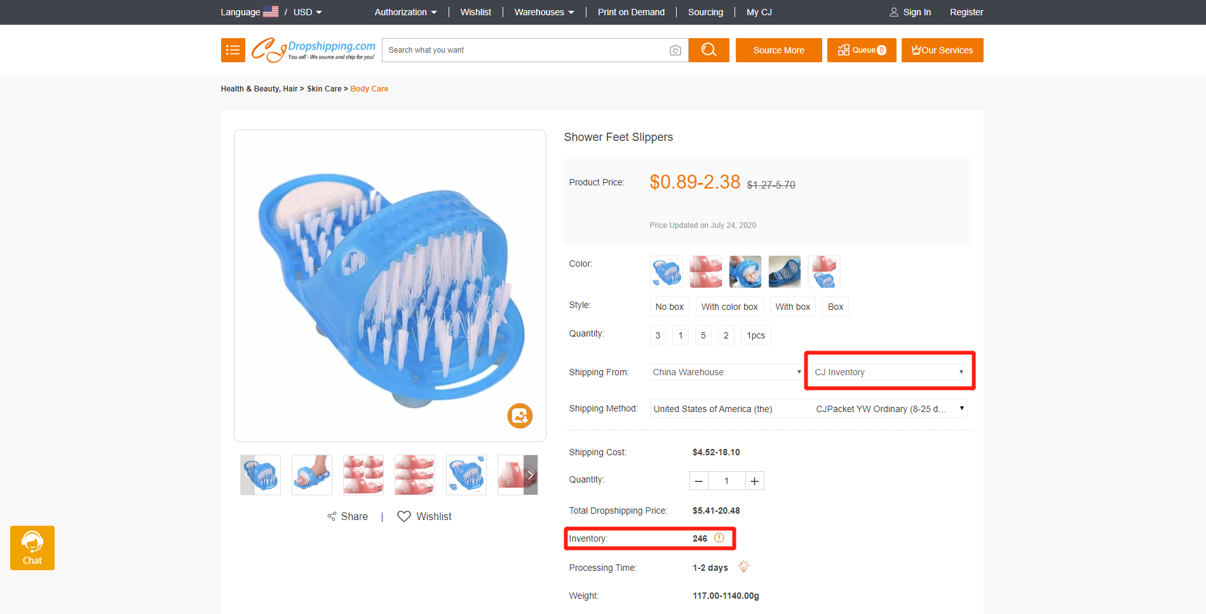The width and height of the screenshot is (1206, 614).
Task: Select the "No box" style option
Action: (x=669, y=307)
